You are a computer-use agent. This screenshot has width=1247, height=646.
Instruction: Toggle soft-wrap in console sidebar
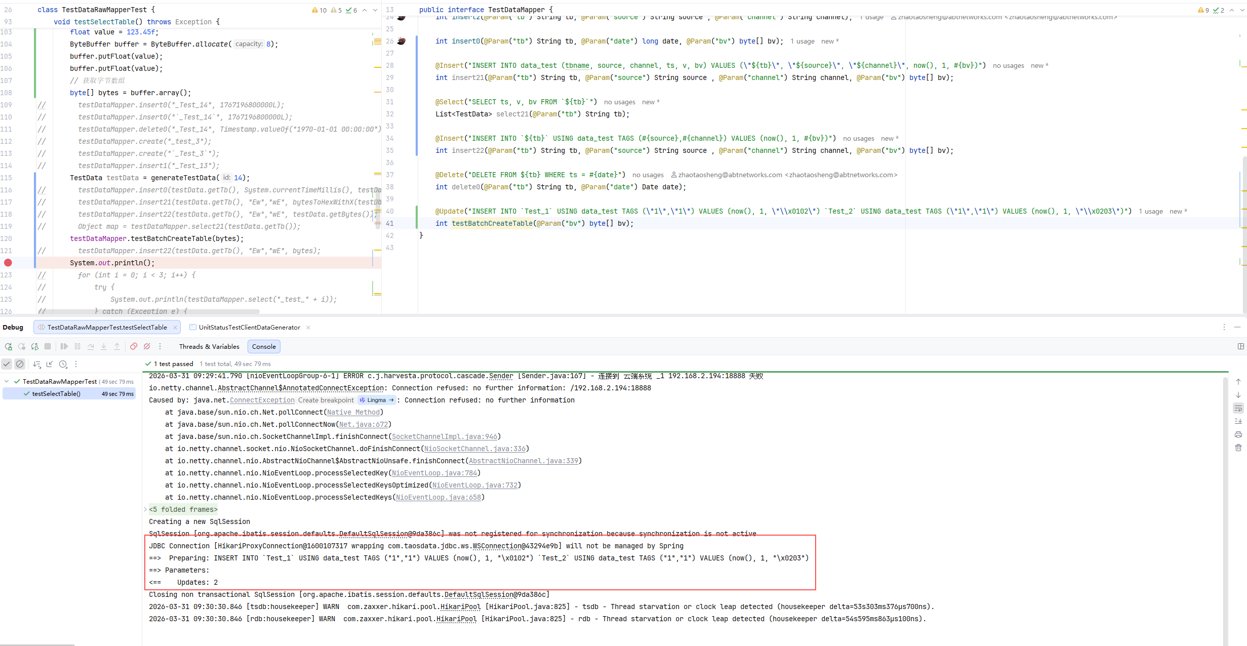click(x=1238, y=408)
